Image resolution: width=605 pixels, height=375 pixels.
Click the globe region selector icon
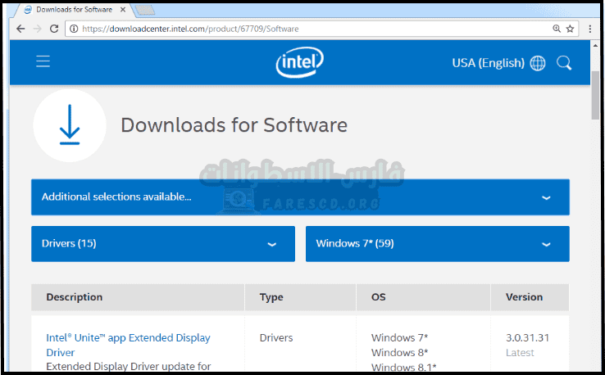point(538,63)
